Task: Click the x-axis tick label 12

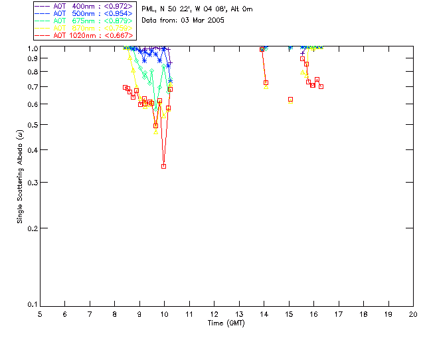Action: (214, 314)
